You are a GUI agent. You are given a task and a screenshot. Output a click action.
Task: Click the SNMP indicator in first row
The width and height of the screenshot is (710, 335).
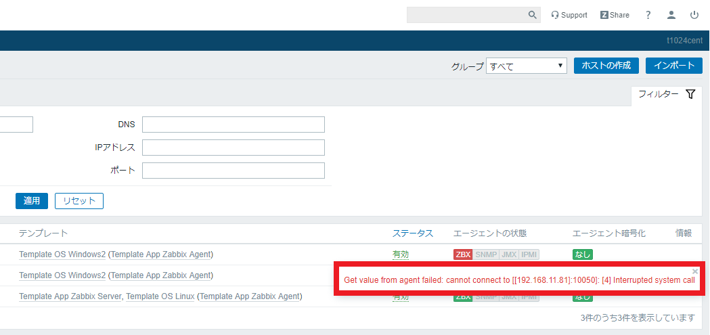[486, 254]
